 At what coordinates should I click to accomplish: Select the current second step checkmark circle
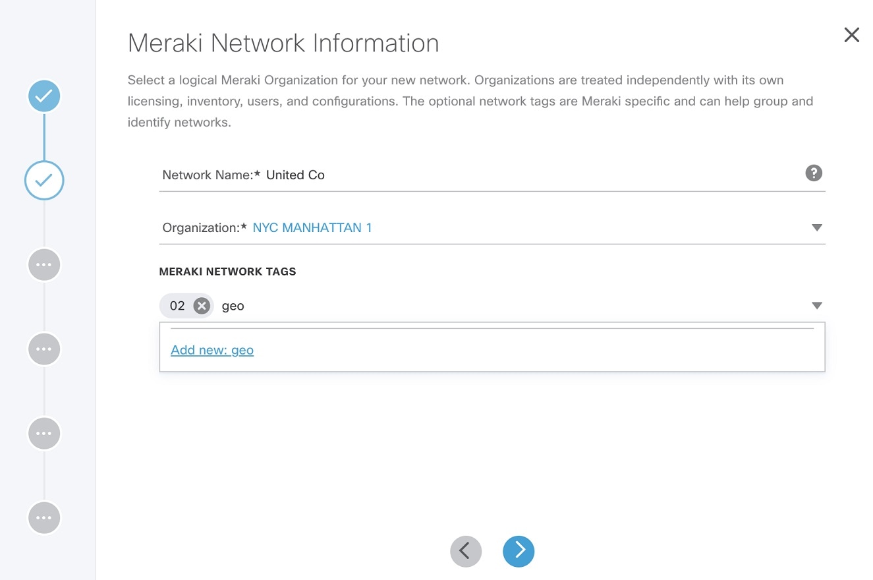coord(44,180)
